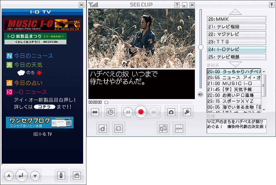Click the stacked pages panel button
The image size is (276, 185).
[x=163, y=129]
